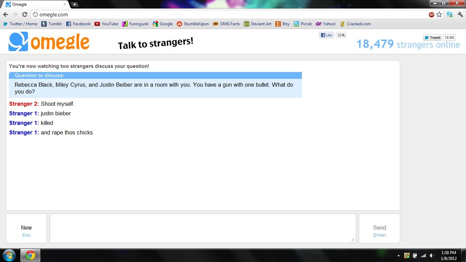466x262 pixels.
Task: Toggle the bookmark star for this page
Action: 439,15
